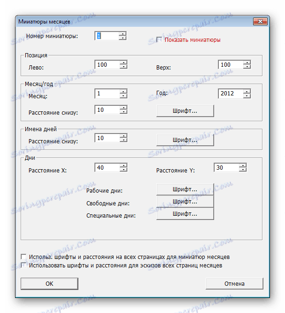Screen dimensions: 285x313
Task: Click the Год field showing 2012
Action: [x=231, y=94]
